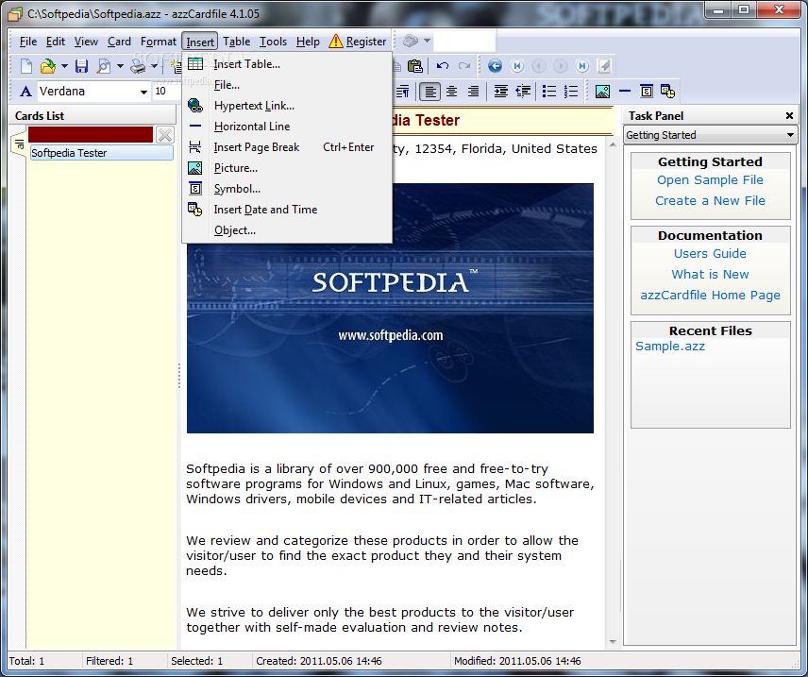The width and height of the screenshot is (808, 677).
Task: Open the Card menu
Action: (119, 42)
